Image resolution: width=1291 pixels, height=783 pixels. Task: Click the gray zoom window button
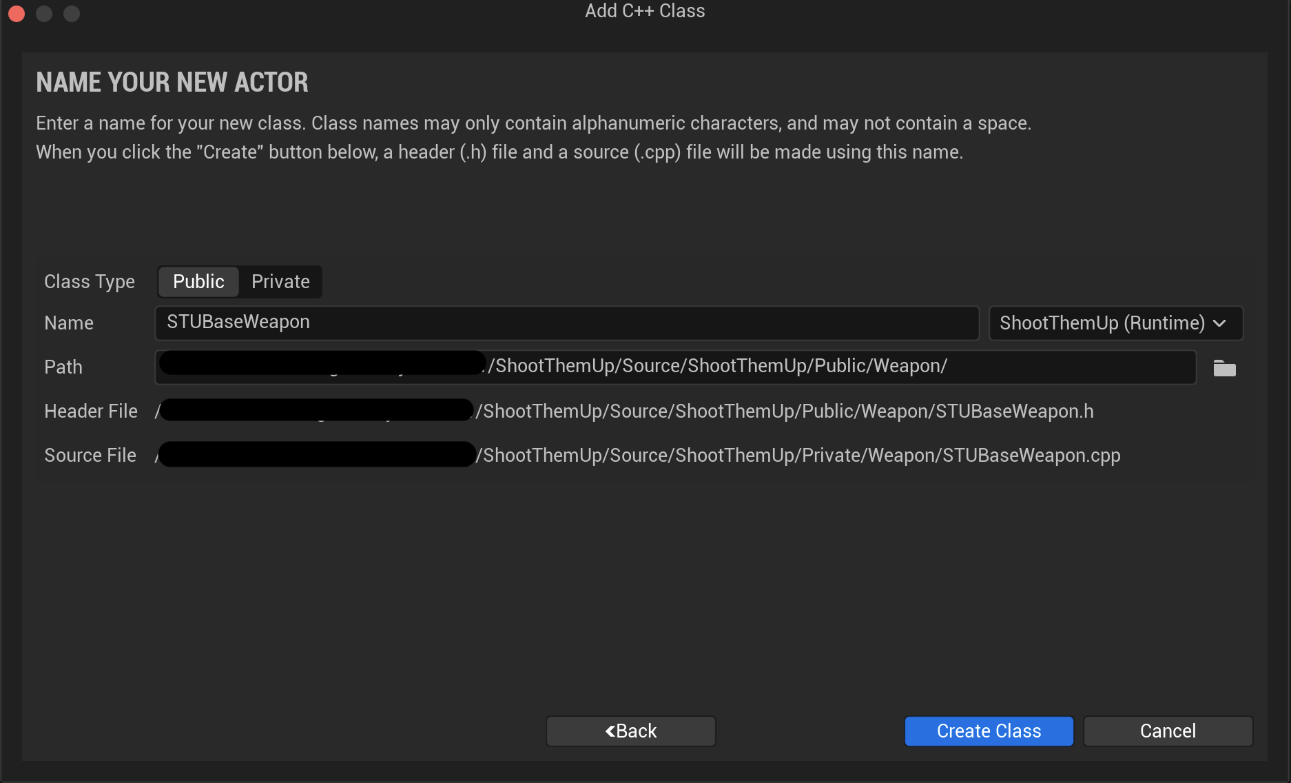coord(72,13)
